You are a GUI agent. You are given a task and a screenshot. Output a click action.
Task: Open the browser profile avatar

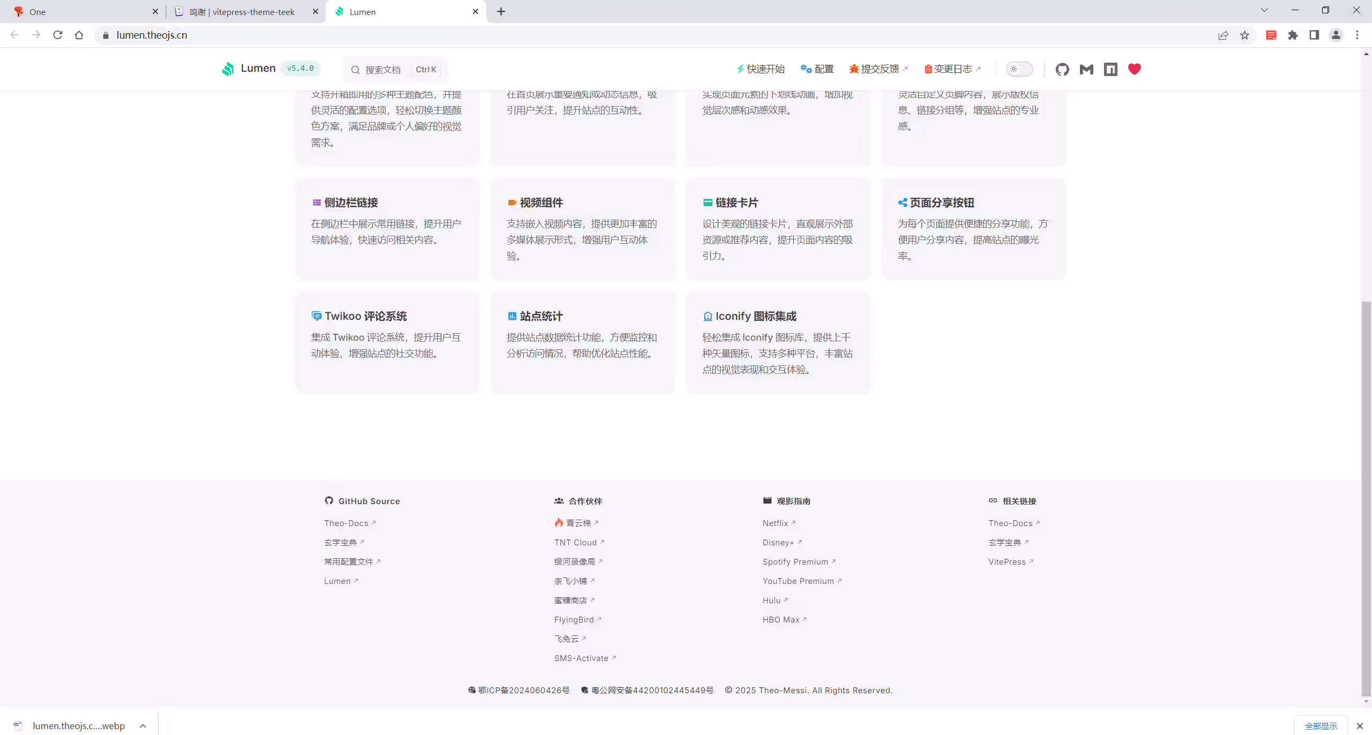click(1336, 35)
